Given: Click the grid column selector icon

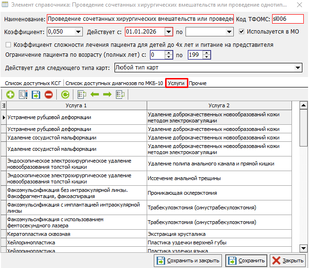Looking at the screenshot, I should [x=4, y=105].
